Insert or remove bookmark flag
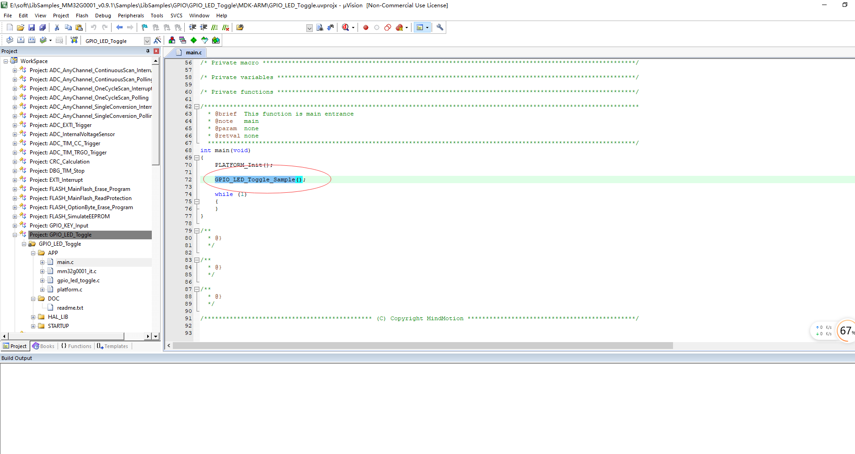Viewport: 855px width, 454px height. point(144,27)
